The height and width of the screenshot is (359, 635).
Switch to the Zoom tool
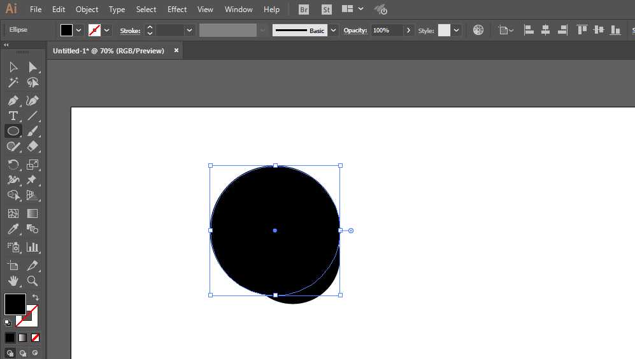click(32, 280)
